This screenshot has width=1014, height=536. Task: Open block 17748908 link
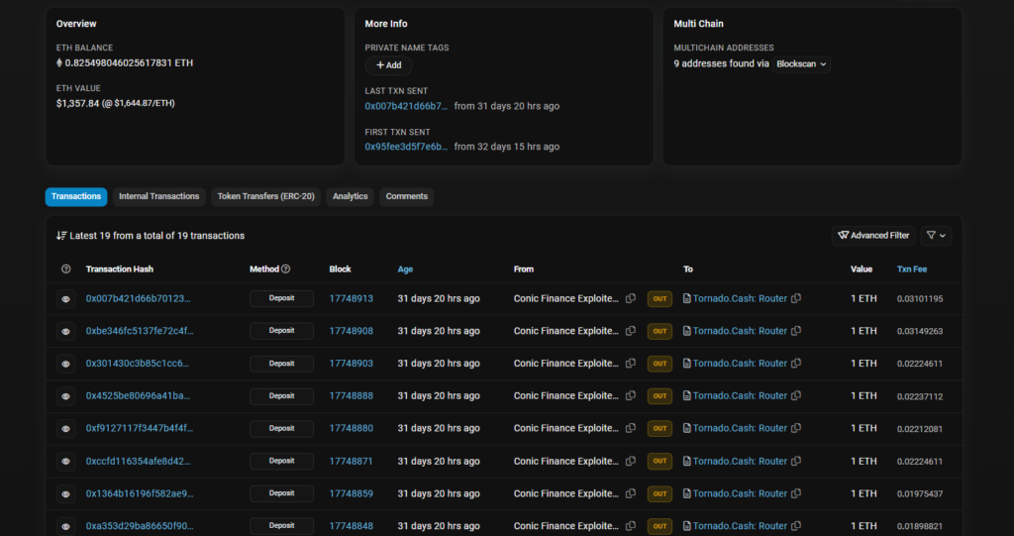pyautogui.click(x=351, y=331)
